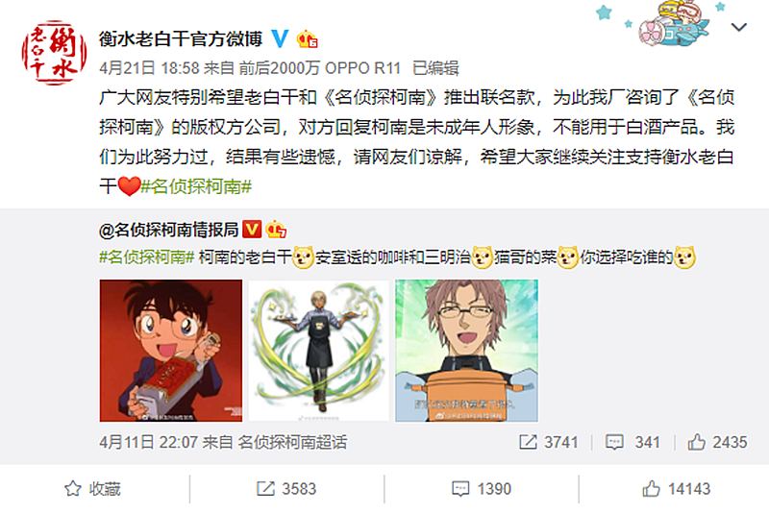Open the #名侦探柯南# hashtag in quoted post
769x514 pixels.
coord(147,257)
